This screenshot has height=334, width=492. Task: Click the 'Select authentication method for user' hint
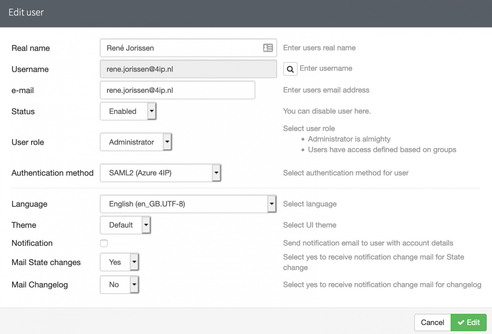346,173
